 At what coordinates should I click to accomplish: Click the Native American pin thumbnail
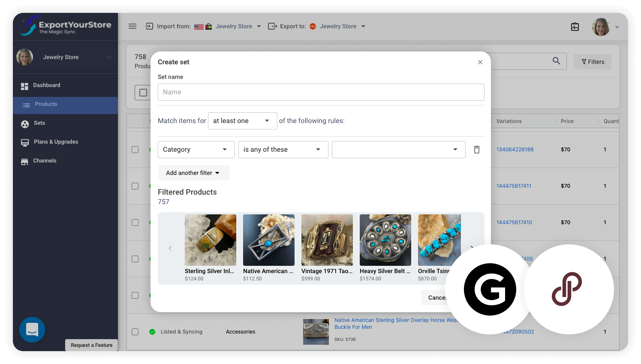(269, 240)
